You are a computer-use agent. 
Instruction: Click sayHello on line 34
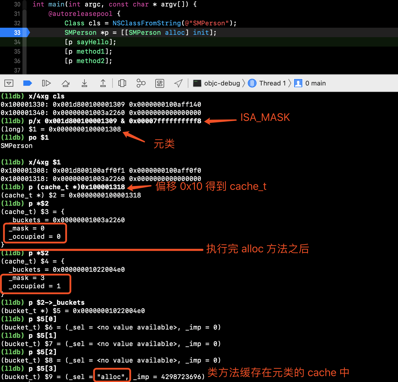[93, 42]
